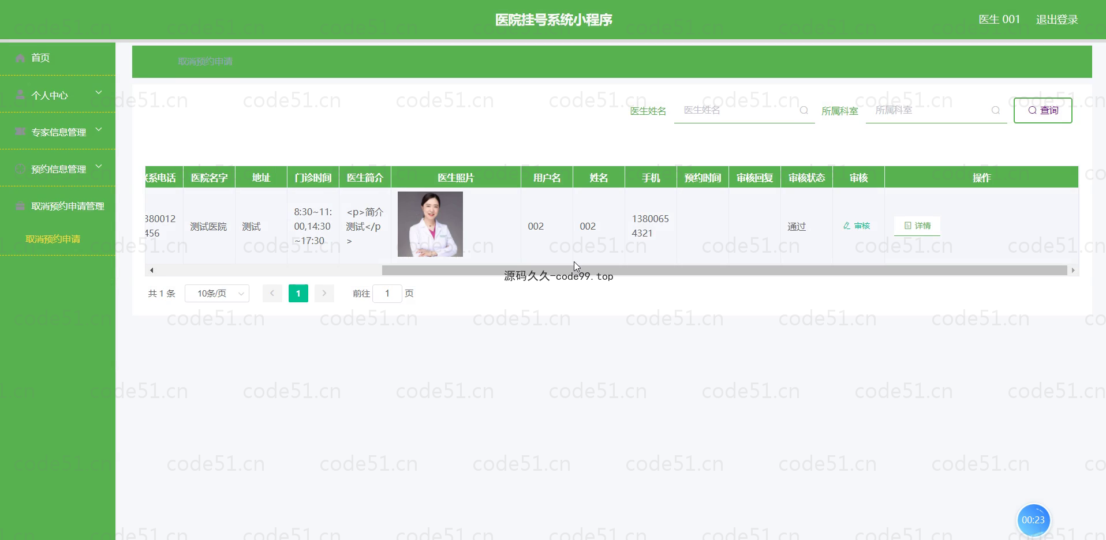This screenshot has width=1106, height=540.
Task: Click the 取消预约申请 breadcrumb text
Action: (205, 61)
